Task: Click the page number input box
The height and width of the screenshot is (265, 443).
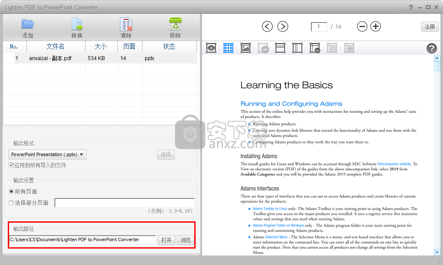Action: click(x=319, y=26)
